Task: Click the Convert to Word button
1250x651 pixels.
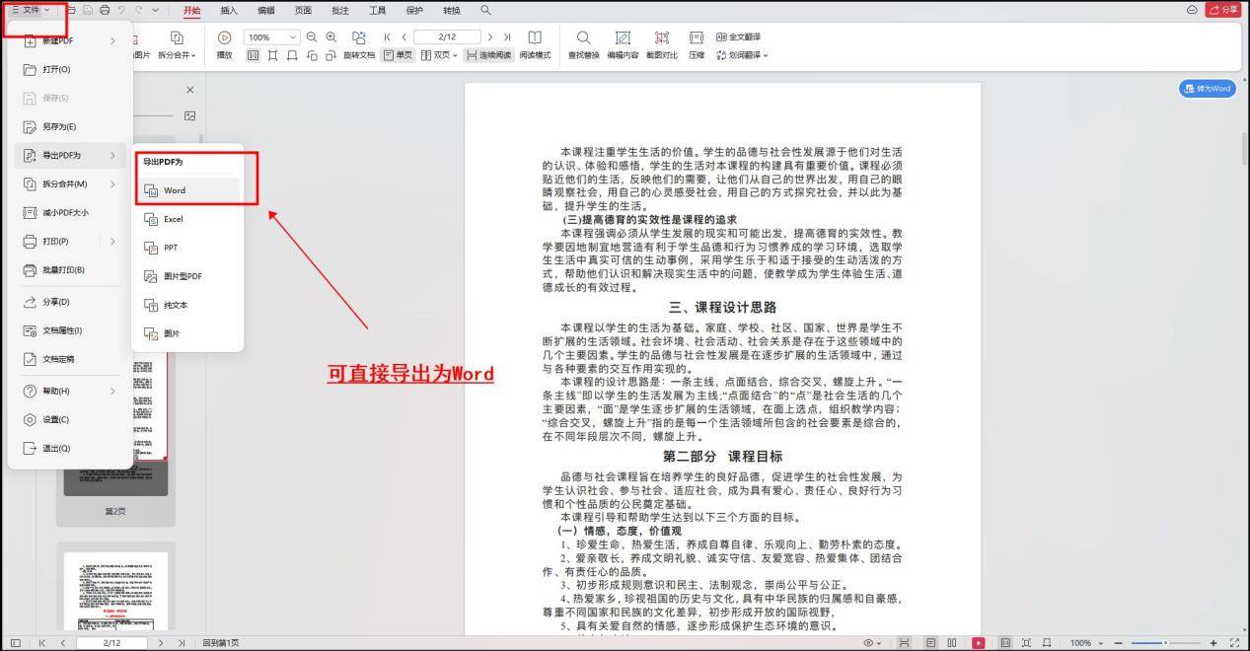Action: click(1207, 88)
